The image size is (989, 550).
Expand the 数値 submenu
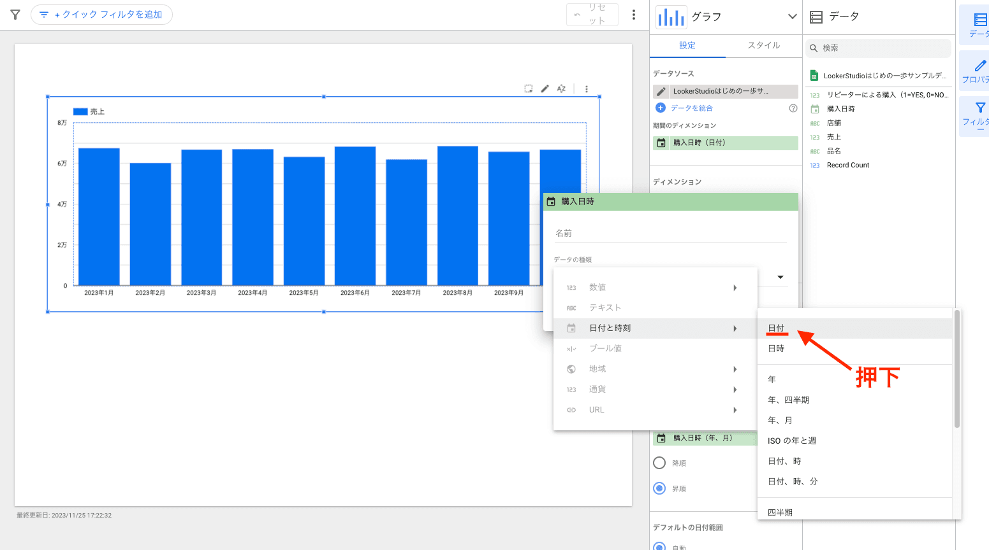735,288
